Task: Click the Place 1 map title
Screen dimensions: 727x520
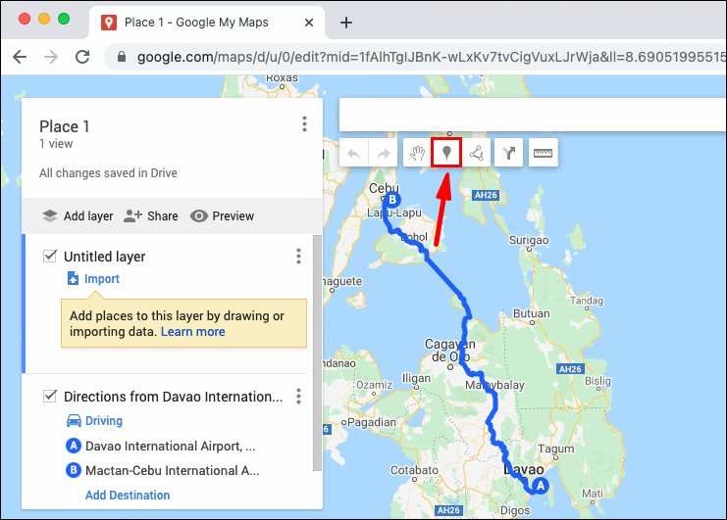Action: point(65,126)
